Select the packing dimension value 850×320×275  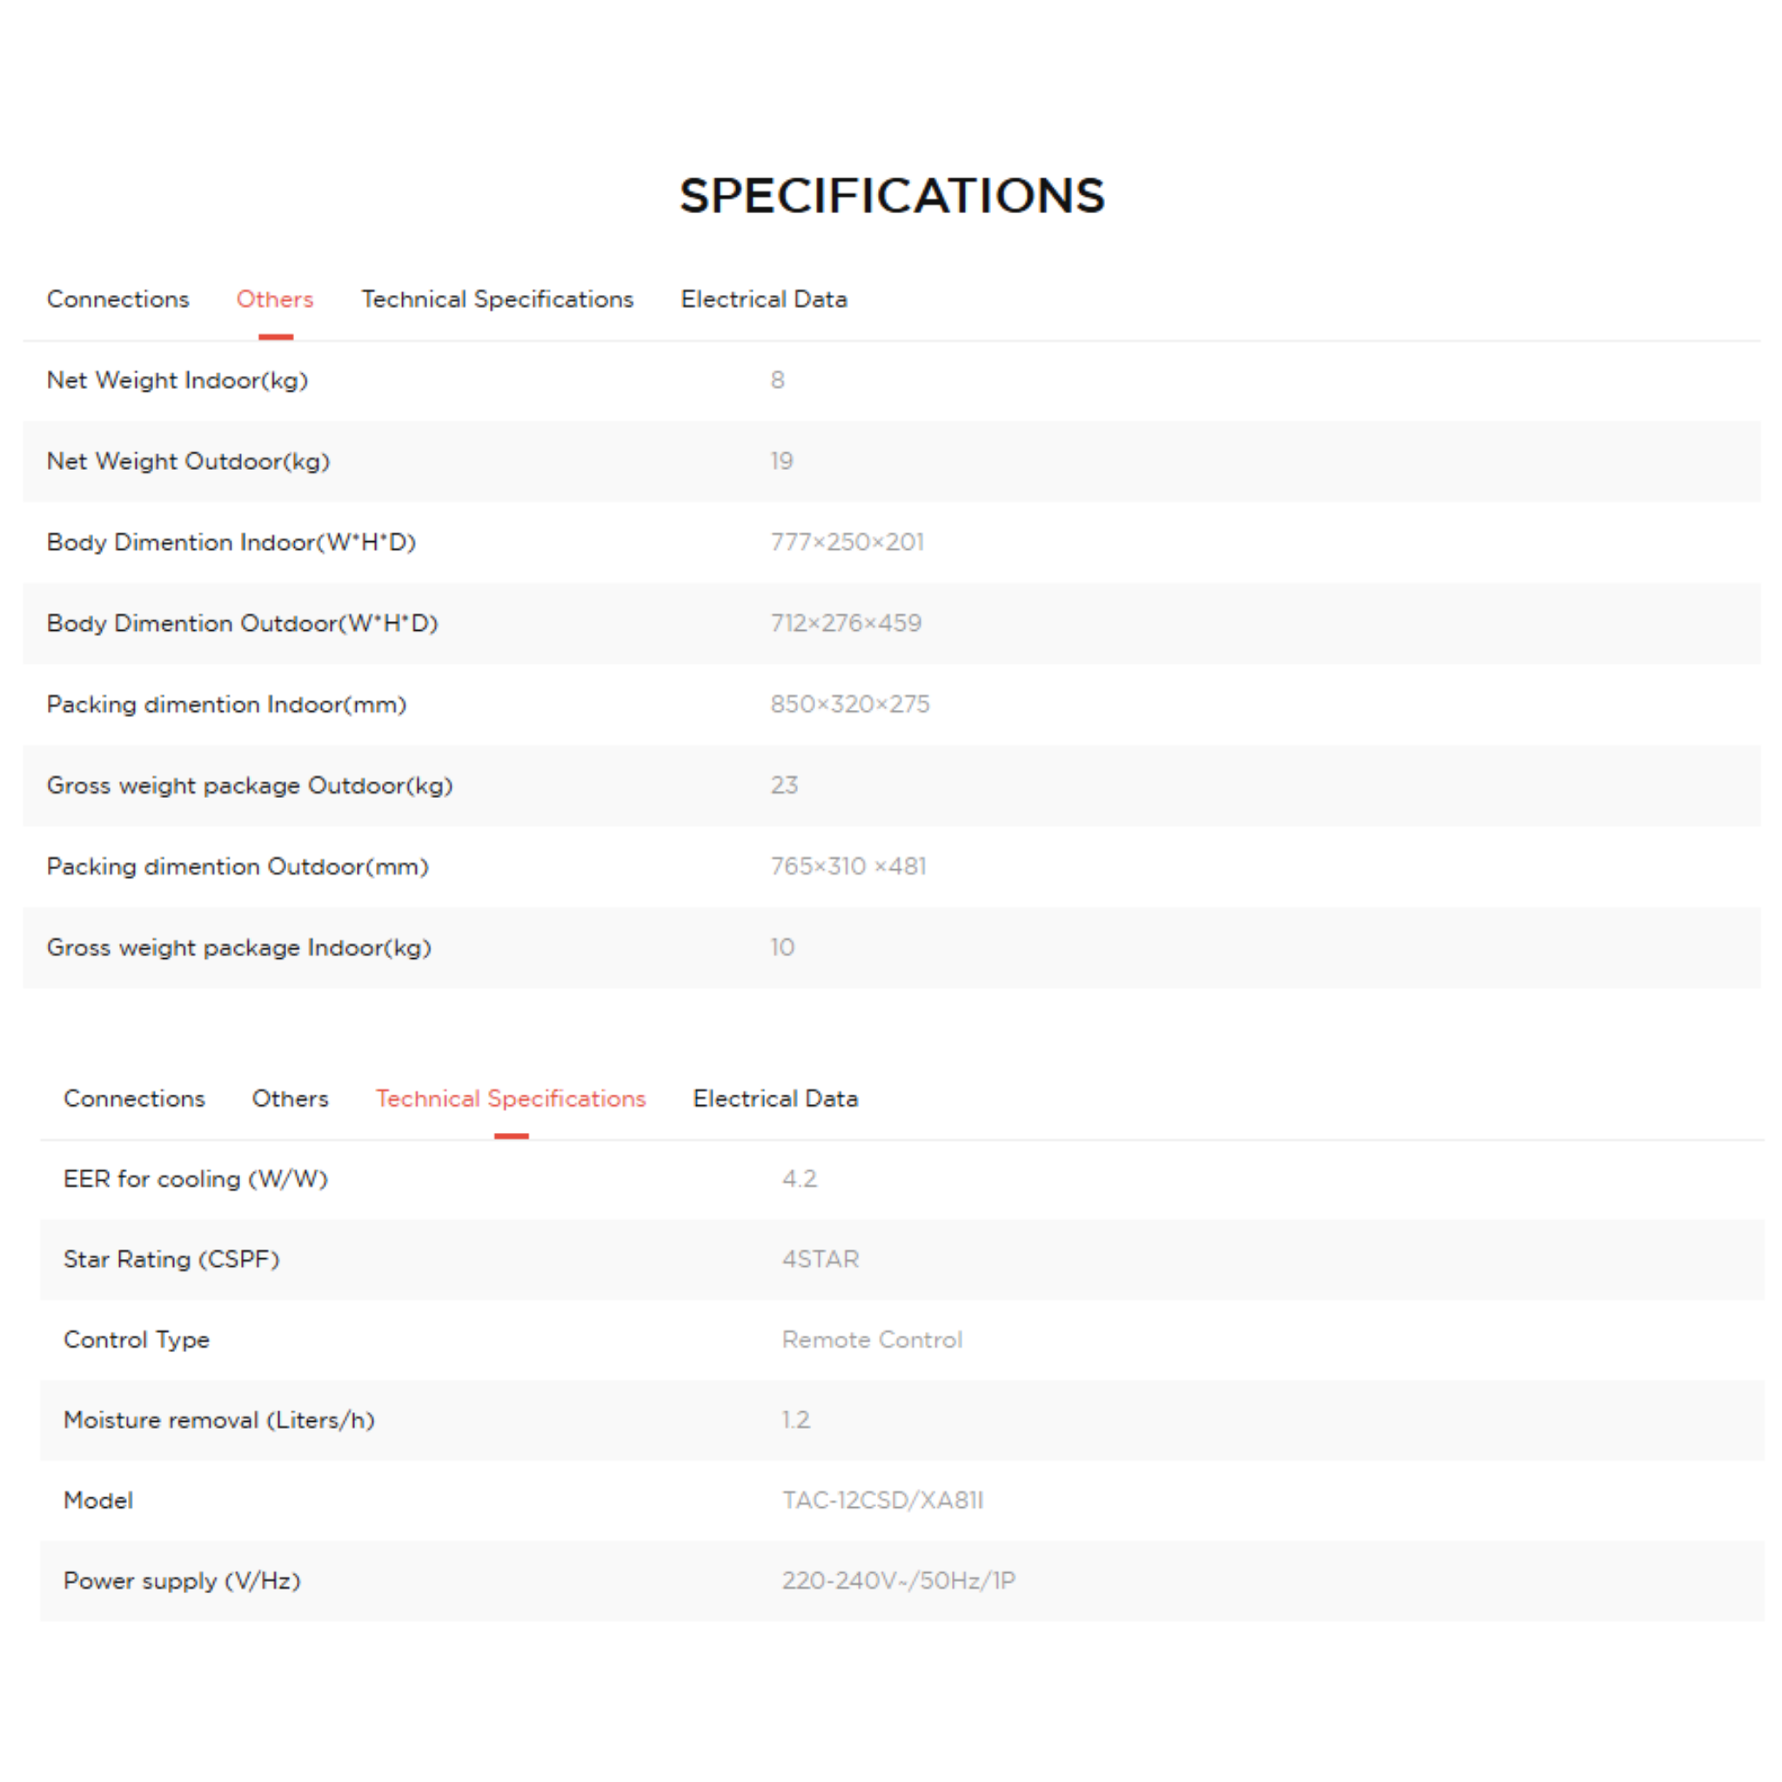849,705
